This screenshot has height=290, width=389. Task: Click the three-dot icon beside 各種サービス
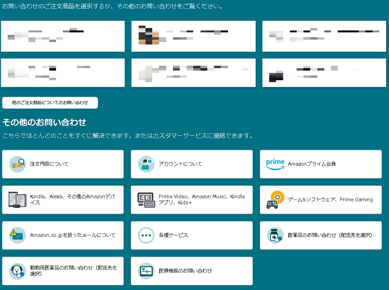[146, 235]
